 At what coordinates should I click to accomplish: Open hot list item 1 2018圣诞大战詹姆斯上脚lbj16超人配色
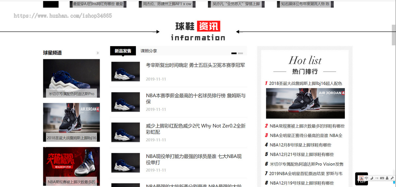(x=305, y=83)
